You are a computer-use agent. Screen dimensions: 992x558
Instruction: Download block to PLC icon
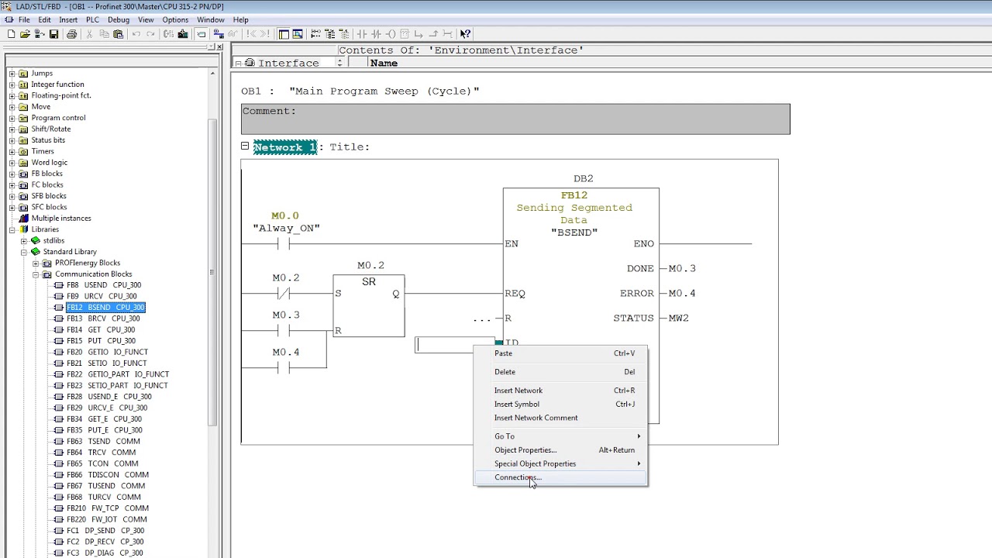click(182, 34)
